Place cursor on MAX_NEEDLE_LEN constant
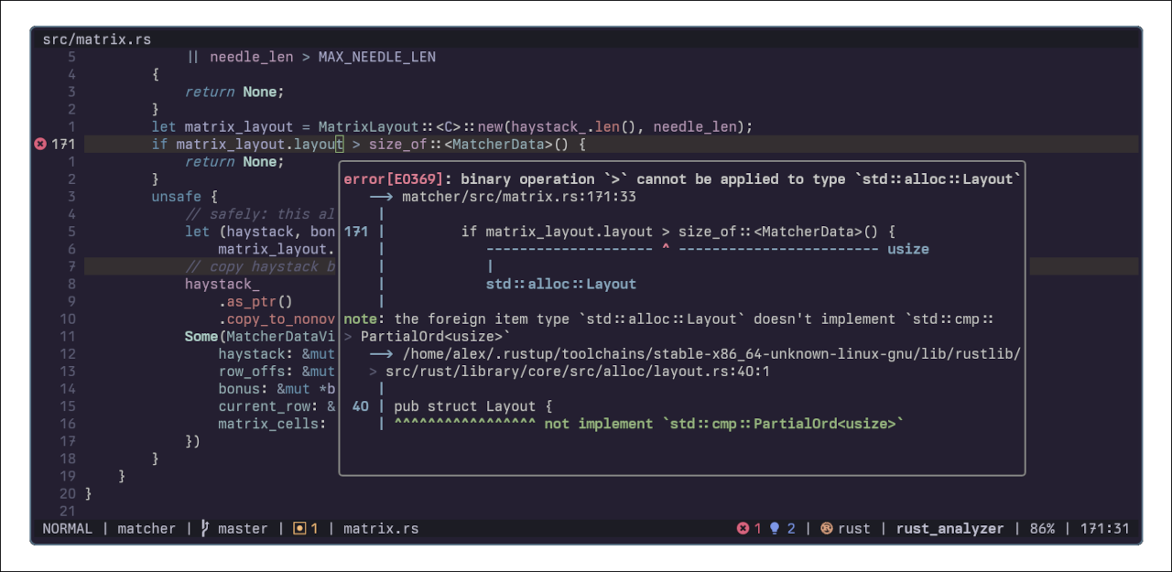 point(376,57)
